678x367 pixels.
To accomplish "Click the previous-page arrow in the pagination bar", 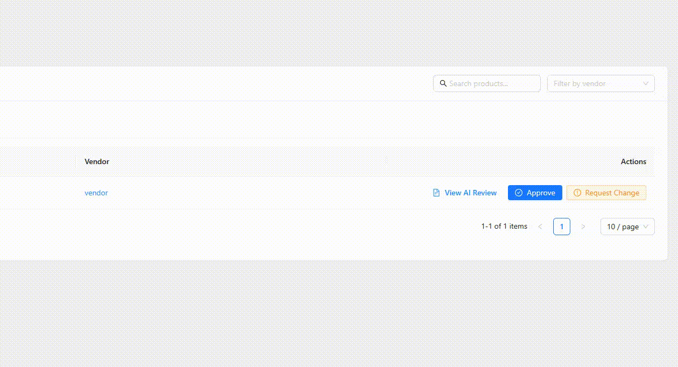I will coord(540,227).
